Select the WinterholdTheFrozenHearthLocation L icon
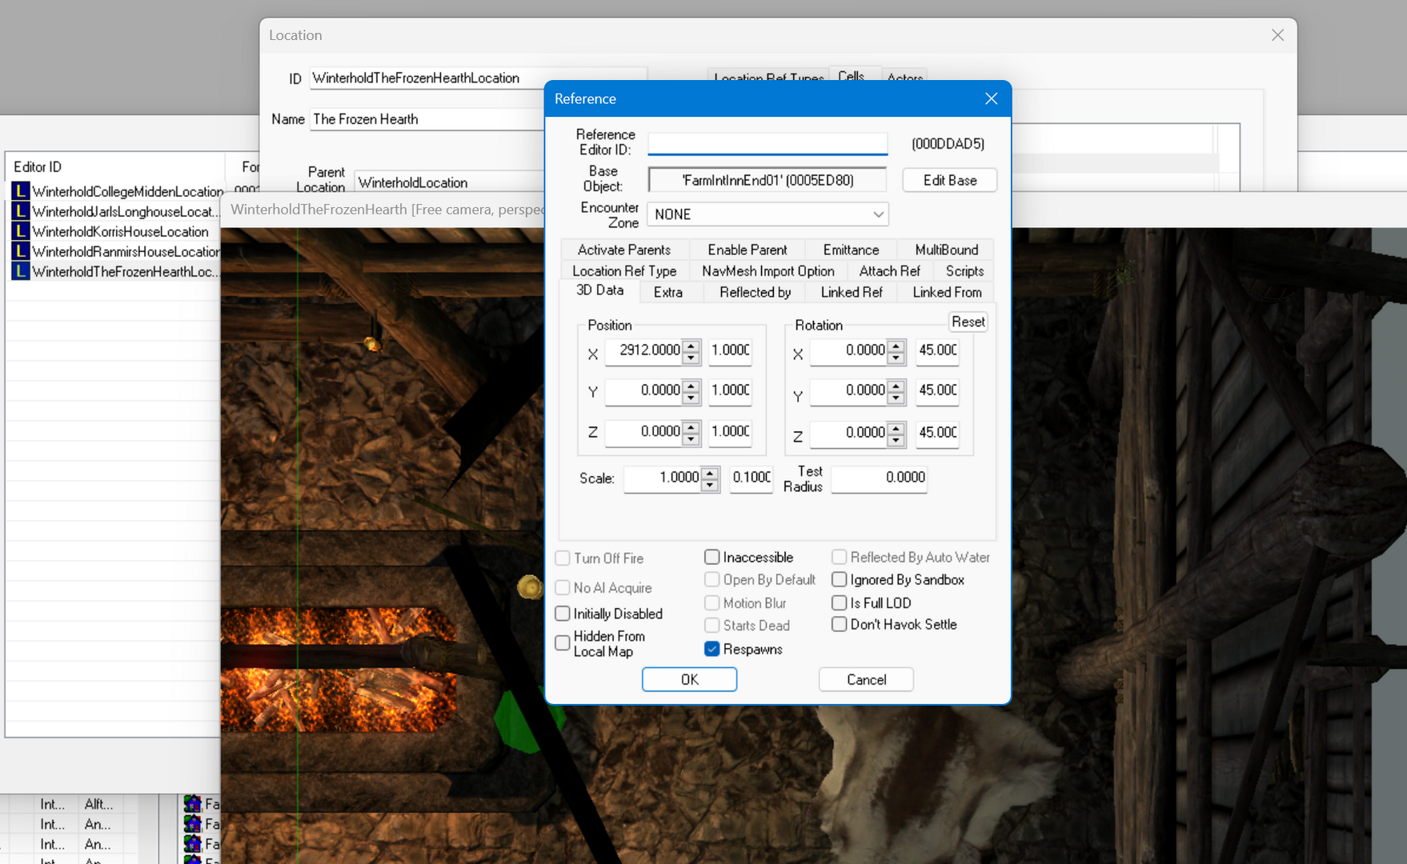The width and height of the screenshot is (1407, 864). [x=21, y=271]
